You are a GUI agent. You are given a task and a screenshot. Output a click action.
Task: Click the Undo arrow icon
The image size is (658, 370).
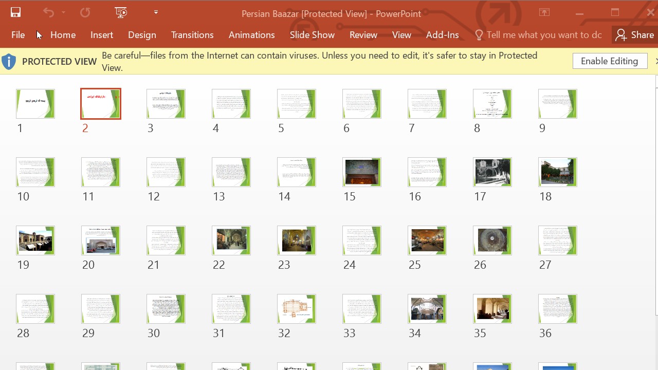point(48,12)
